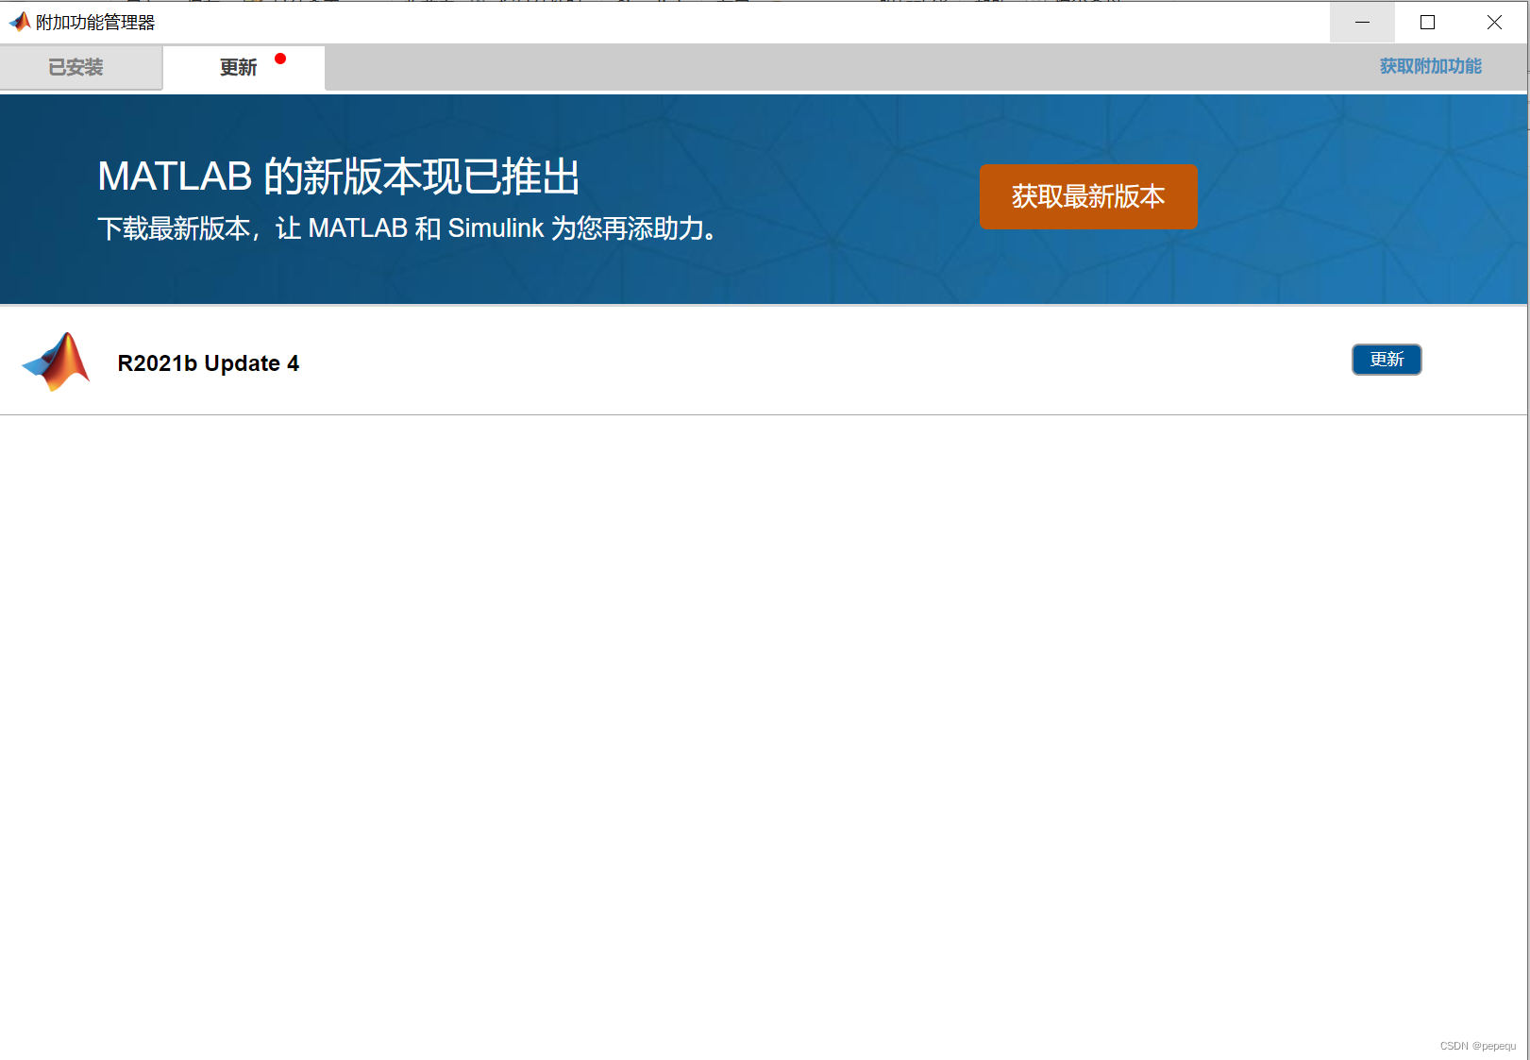Minimize the 附加功能管理器 window
The width and height of the screenshot is (1530, 1060).
(1362, 22)
